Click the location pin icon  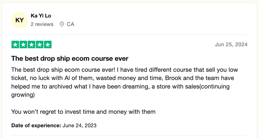(x=62, y=24)
